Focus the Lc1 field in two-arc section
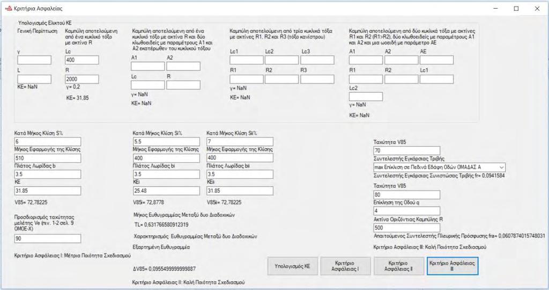The height and width of the screenshot is (290, 549). coord(436,79)
